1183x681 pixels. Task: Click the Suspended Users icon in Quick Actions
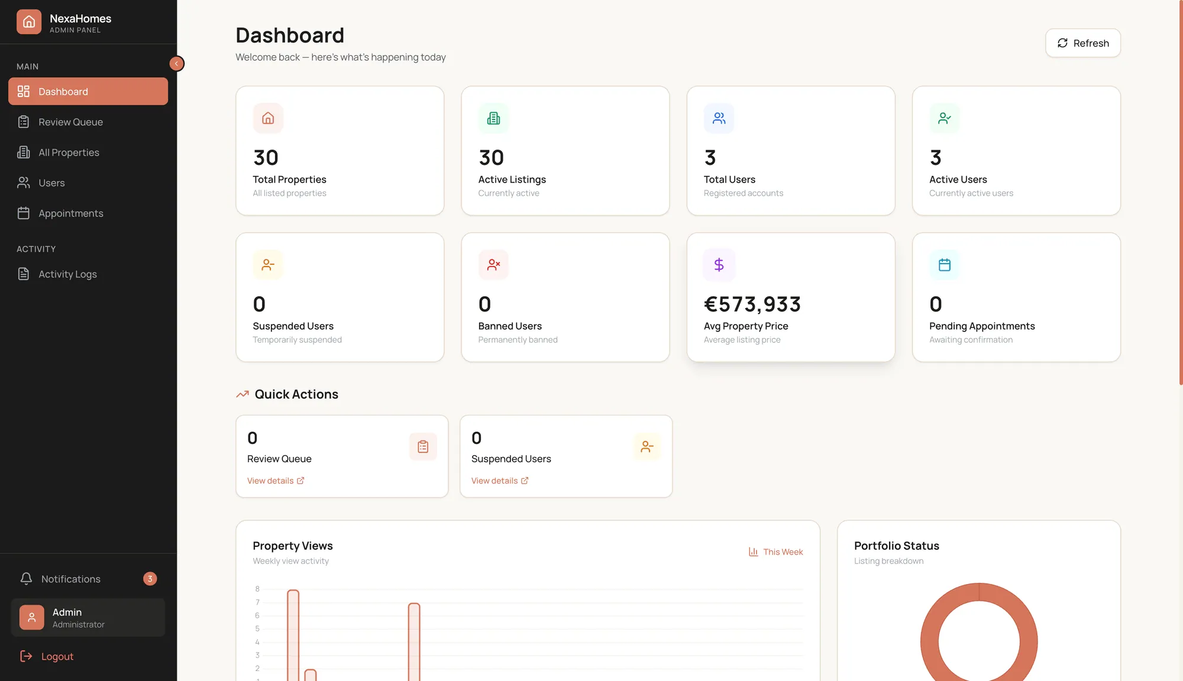coord(647,446)
